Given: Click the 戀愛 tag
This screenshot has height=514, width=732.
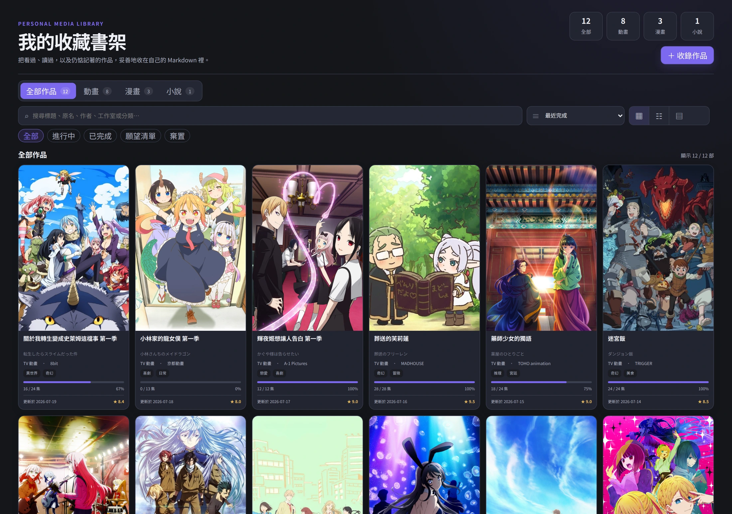Looking at the screenshot, I should tap(264, 373).
